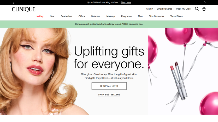This screenshot has height=122, width=218.
Task: Open the Men menu
Action: 140,16
